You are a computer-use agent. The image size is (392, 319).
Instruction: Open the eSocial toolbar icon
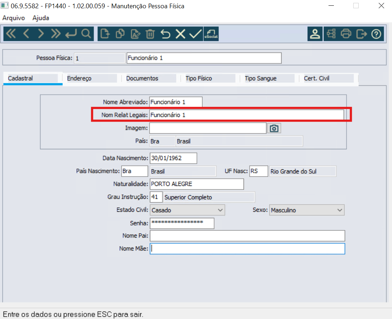211,34
